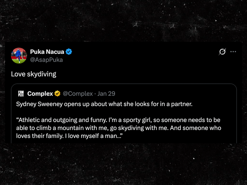247x185 pixels.
Task: Click the Complex logo avatar
Action: [x=21, y=94]
